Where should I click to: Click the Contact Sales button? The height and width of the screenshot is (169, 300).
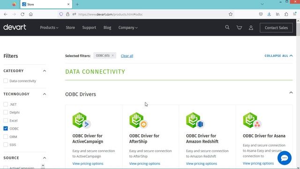tap(276, 28)
